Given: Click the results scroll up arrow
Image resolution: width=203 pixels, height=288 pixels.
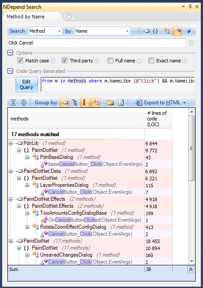Looking at the screenshot, I should [x=192, y=112].
